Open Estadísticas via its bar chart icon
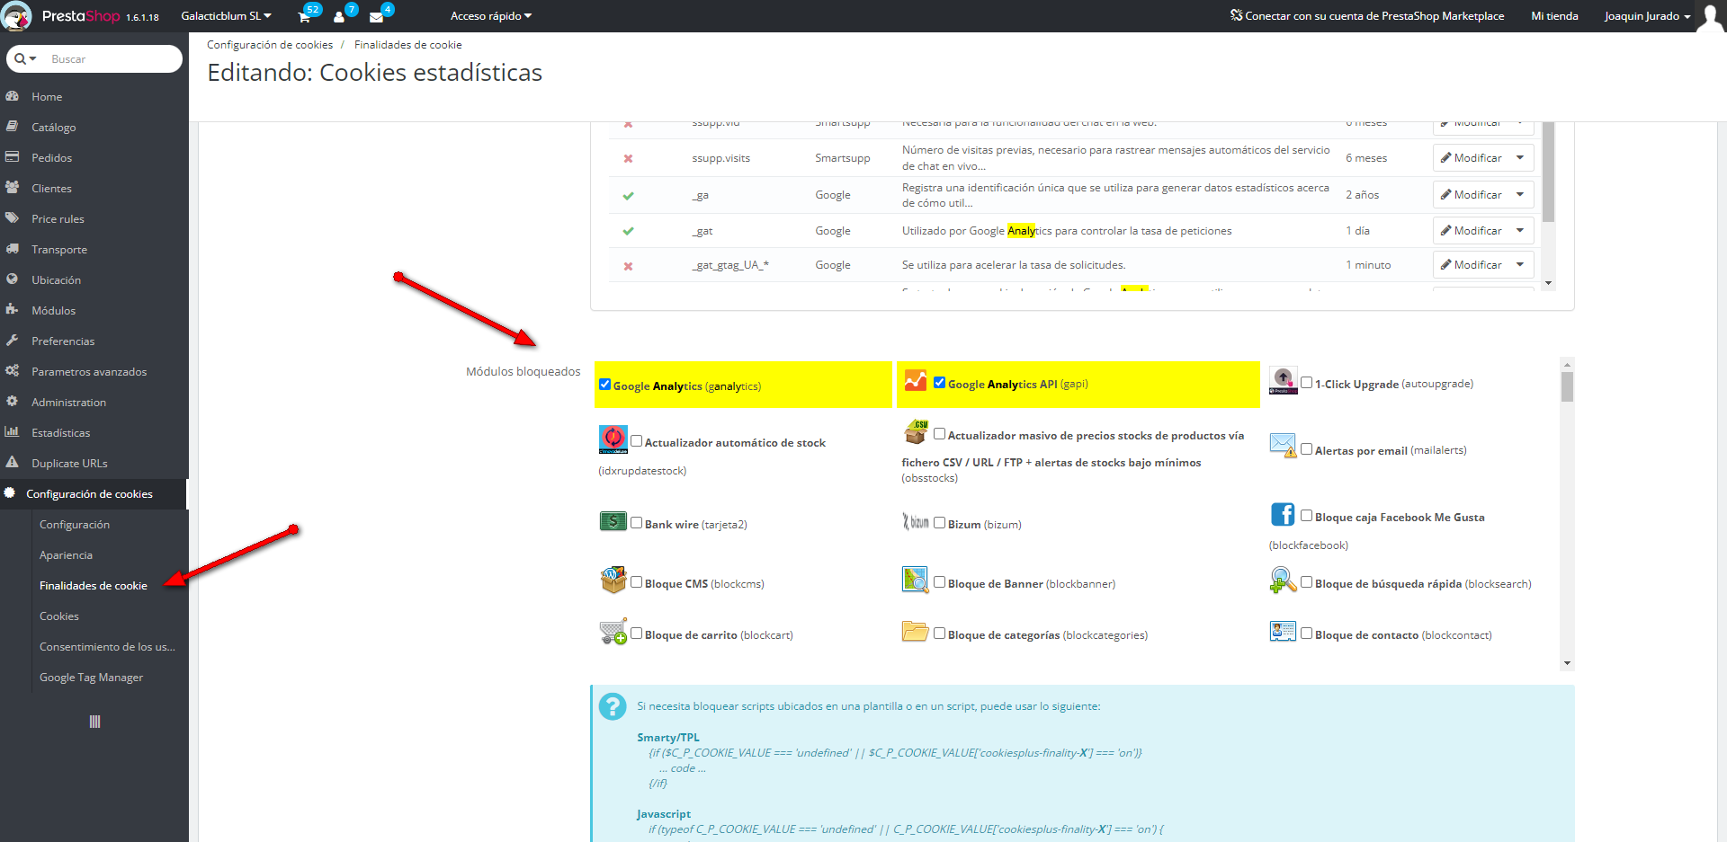 pos(13,432)
